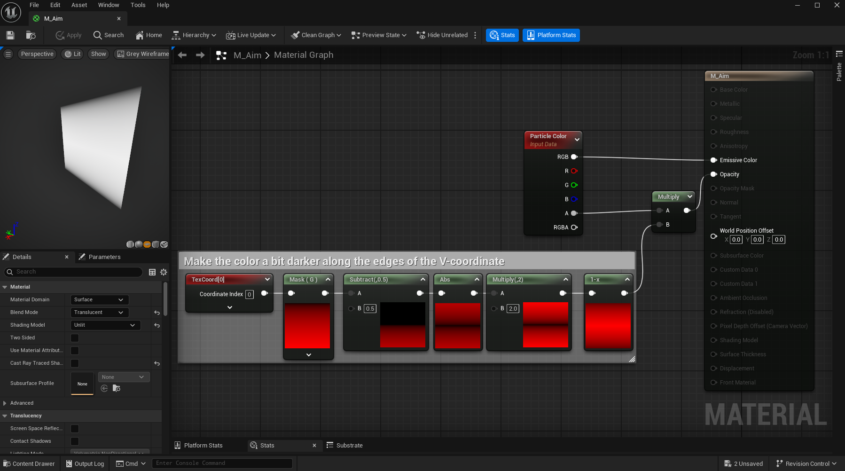Viewport: 845px width, 471px height.
Task: Reset Blend Mode to default value
Action: tap(157, 313)
